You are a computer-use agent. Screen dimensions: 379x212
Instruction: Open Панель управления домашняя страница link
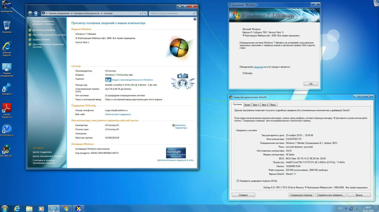pos(44,23)
